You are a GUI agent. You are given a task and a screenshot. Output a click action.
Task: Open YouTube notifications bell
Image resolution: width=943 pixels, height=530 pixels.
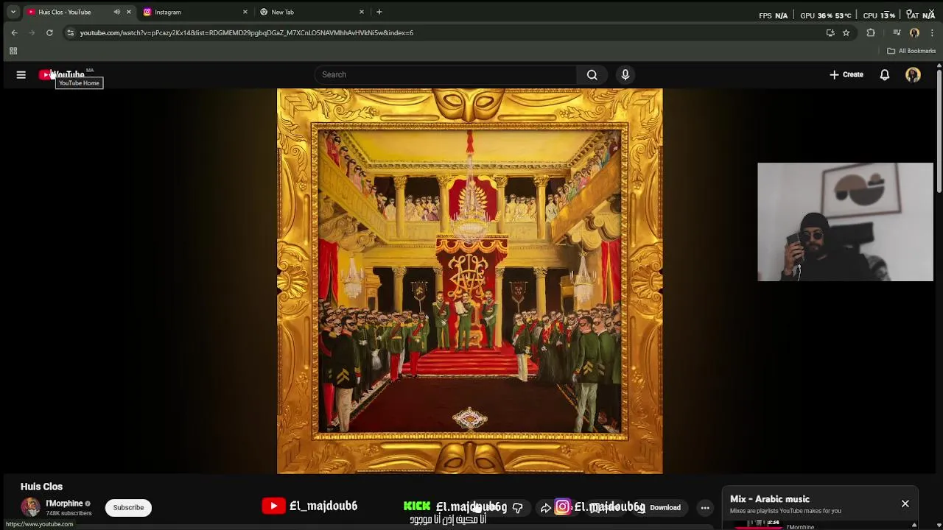(885, 74)
